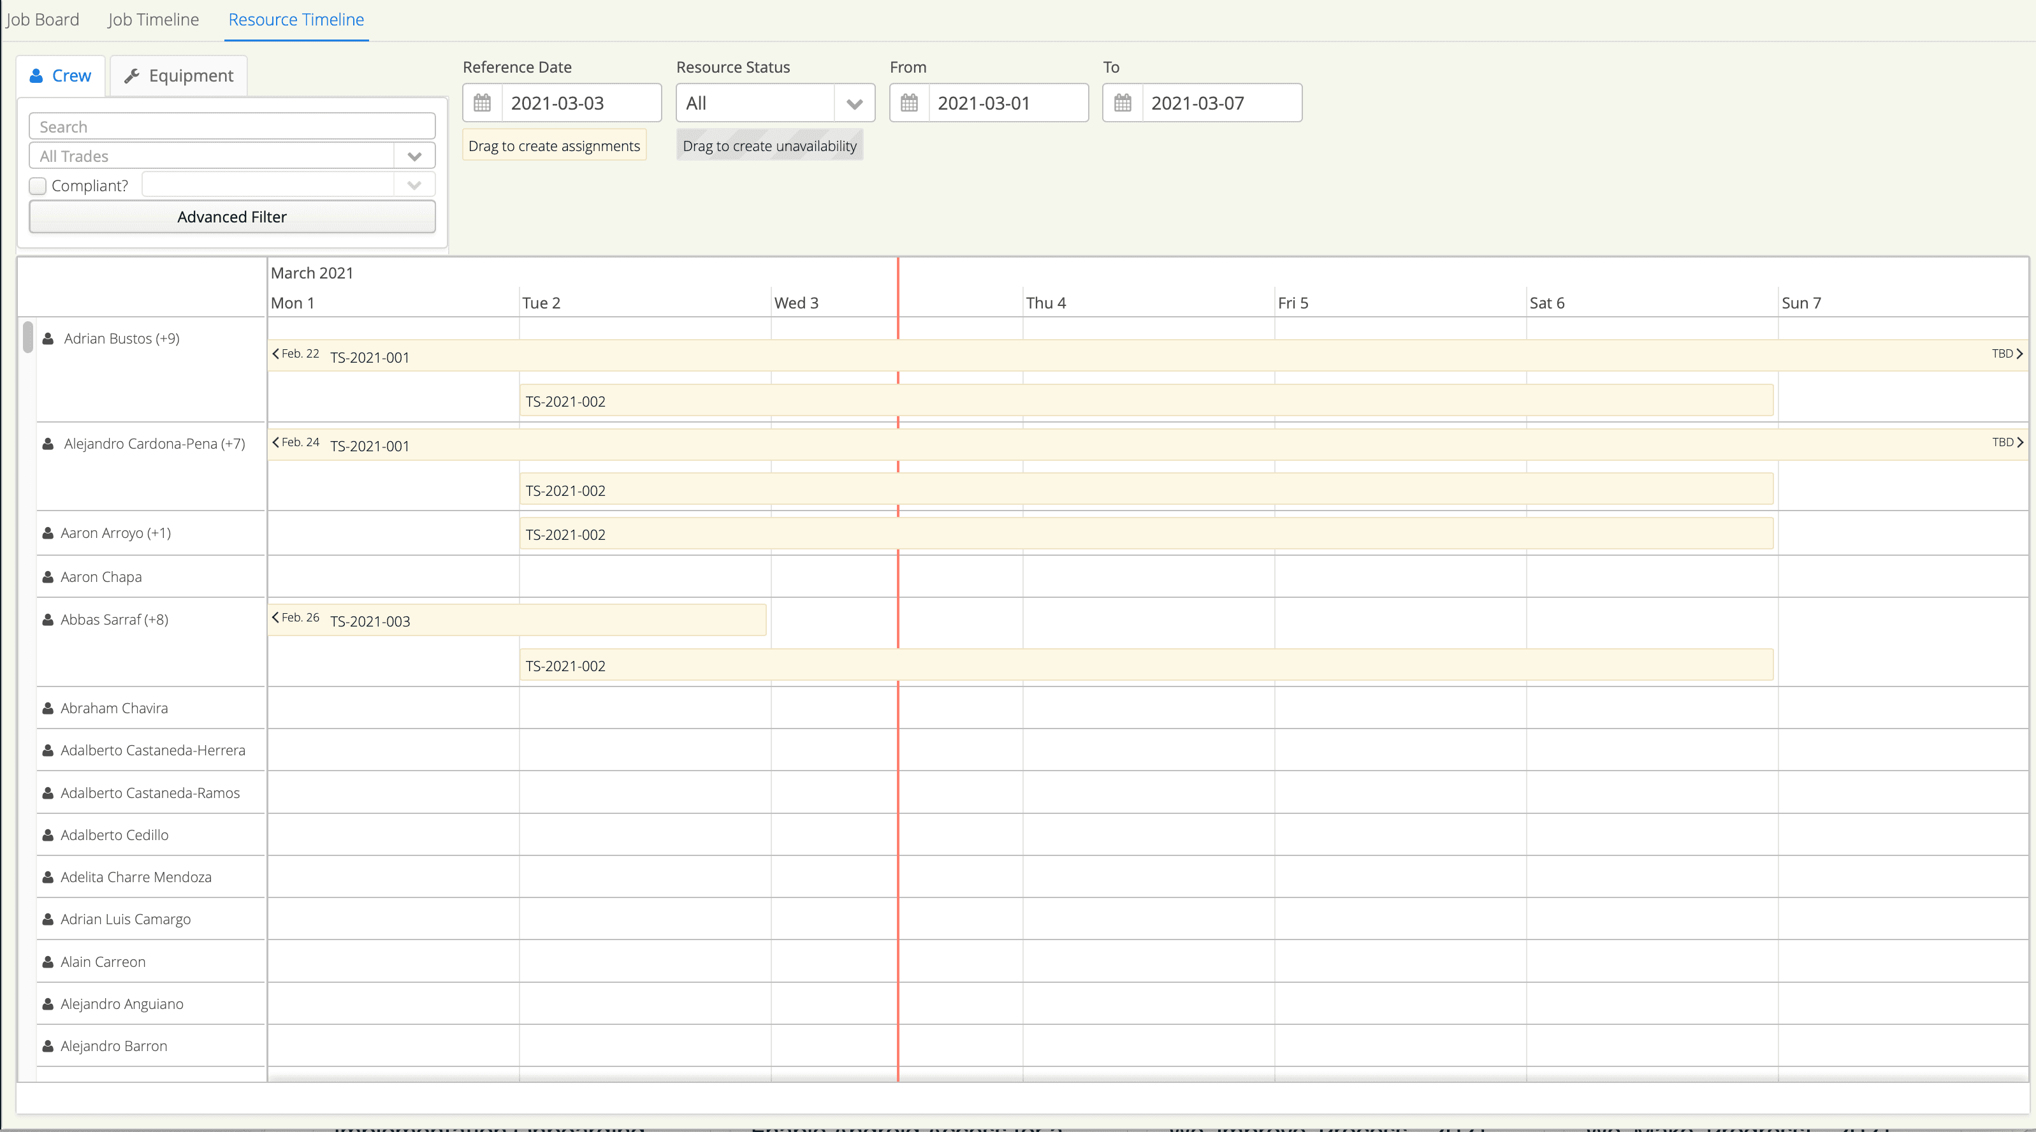The height and width of the screenshot is (1132, 2036).
Task: Click the TBD right chevron on TS-2021-001
Action: coord(2019,353)
